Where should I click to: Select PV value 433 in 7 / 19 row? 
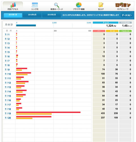(103, 113)
